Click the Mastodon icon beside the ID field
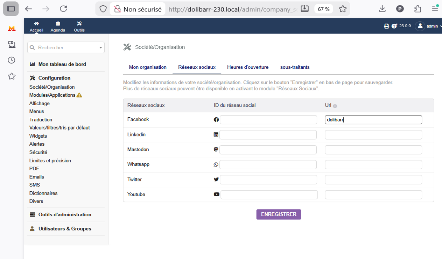Screen dimensions: 442x259 (216, 150)
